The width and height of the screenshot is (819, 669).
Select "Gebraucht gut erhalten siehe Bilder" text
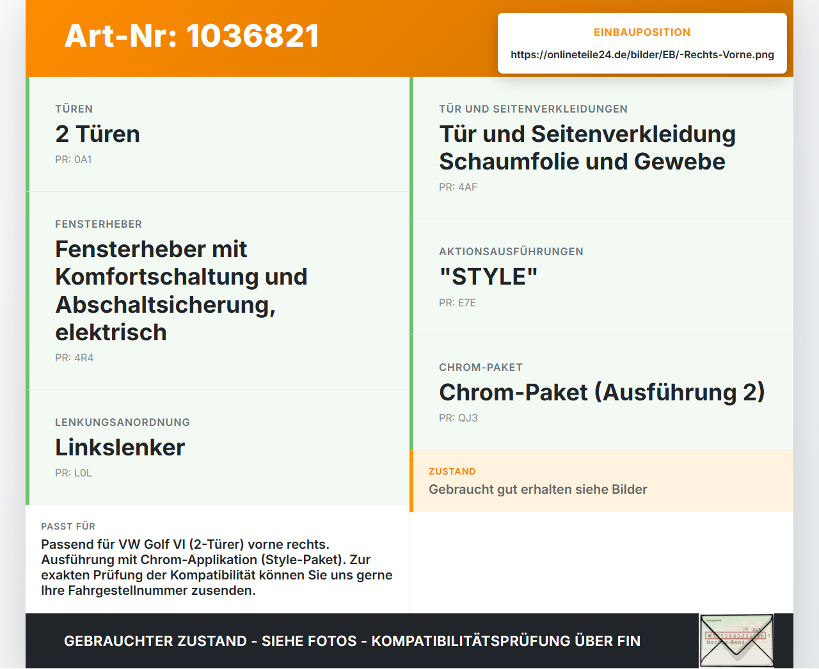pos(538,490)
